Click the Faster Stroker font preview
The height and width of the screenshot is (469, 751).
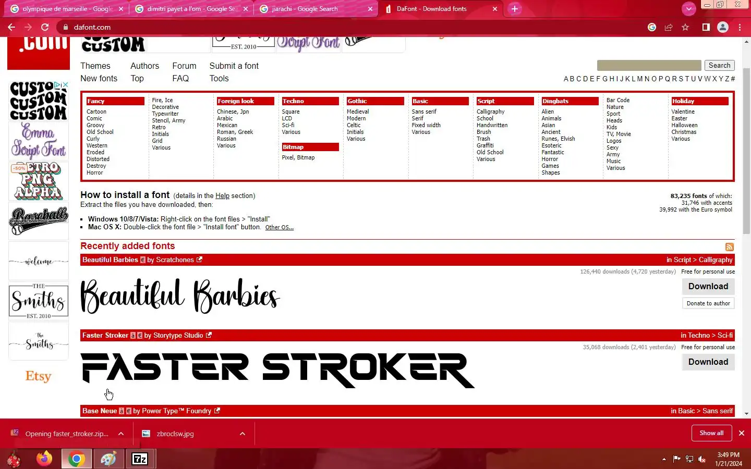pos(277,370)
